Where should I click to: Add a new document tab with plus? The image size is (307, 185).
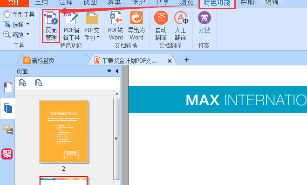187,60
